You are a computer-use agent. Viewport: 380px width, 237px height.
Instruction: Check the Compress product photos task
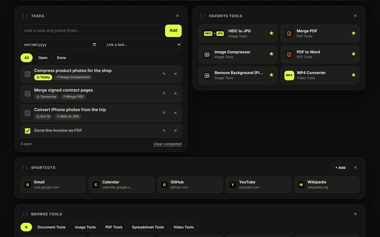28,74
